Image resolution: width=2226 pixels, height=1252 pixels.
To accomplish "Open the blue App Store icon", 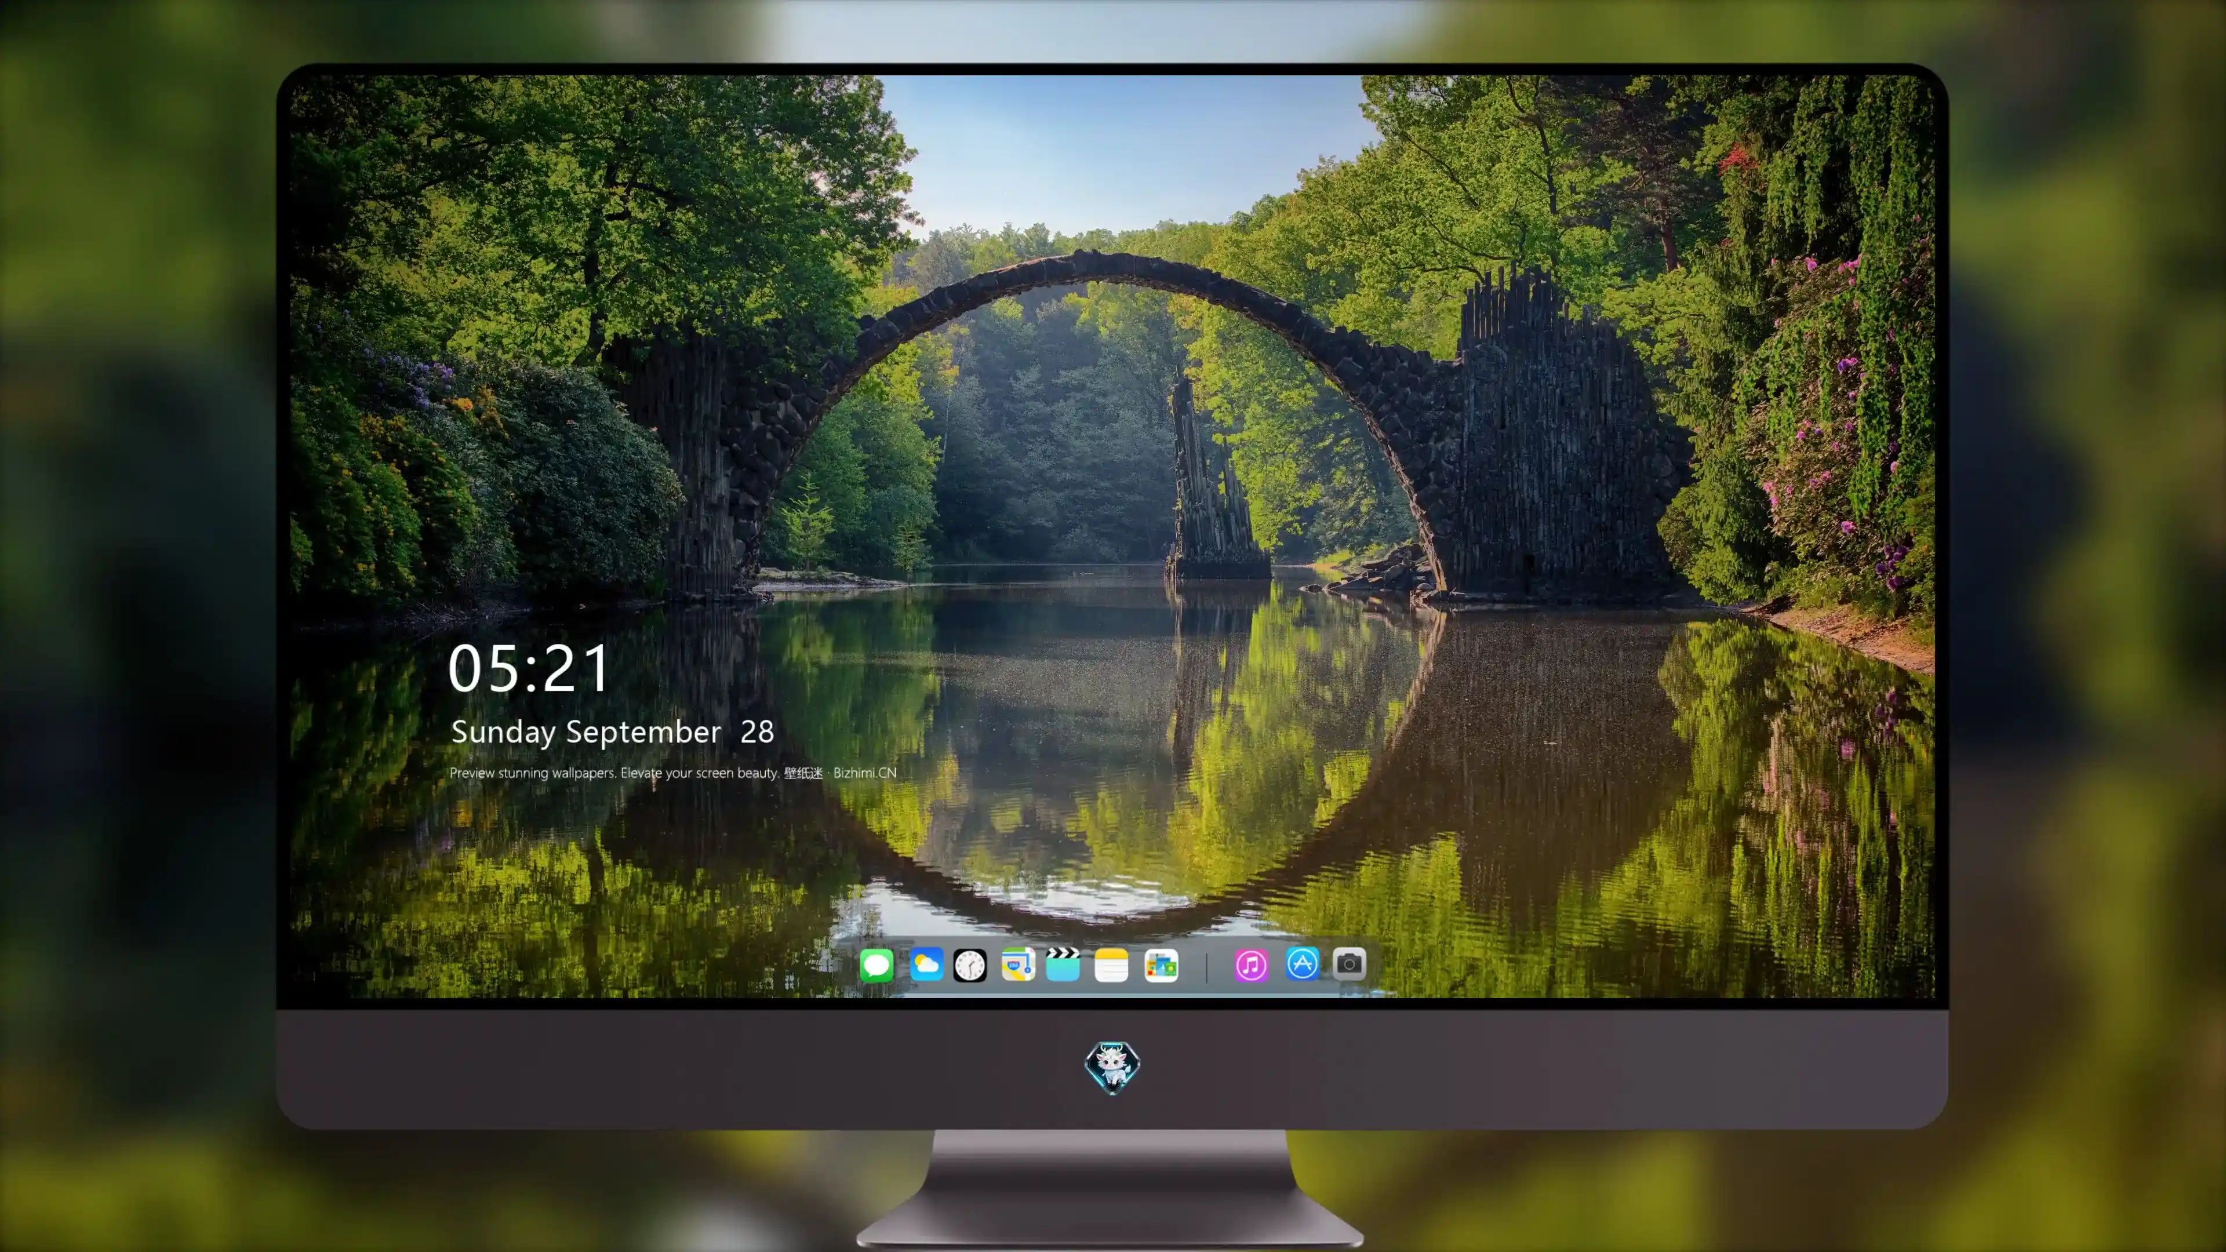I will tap(1302, 963).
